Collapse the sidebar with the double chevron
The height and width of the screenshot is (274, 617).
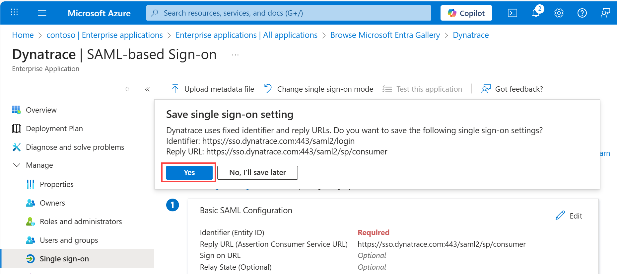coord(147,89)
